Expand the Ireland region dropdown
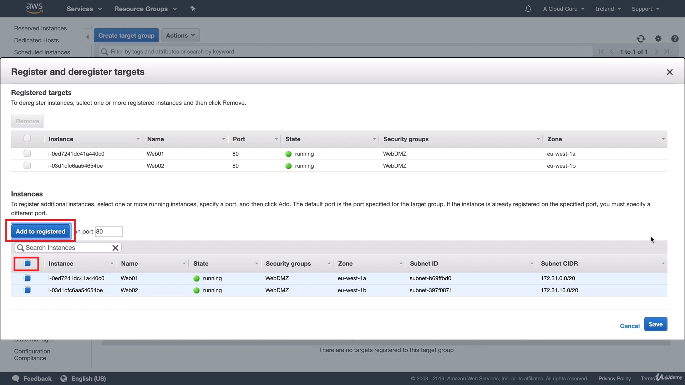 click(608, 9)
